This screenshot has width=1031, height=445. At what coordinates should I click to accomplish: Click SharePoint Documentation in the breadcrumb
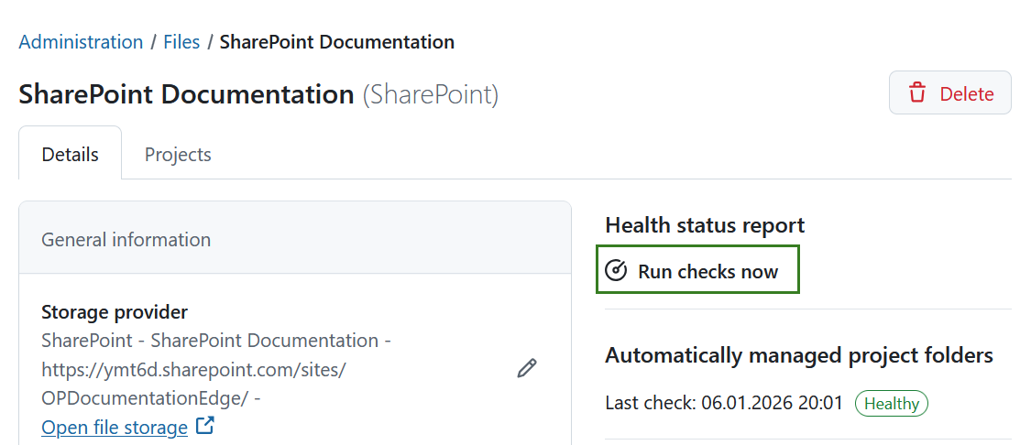[x=336, y=42]
